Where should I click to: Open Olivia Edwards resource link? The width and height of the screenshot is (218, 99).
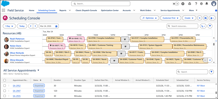point(17,60)
